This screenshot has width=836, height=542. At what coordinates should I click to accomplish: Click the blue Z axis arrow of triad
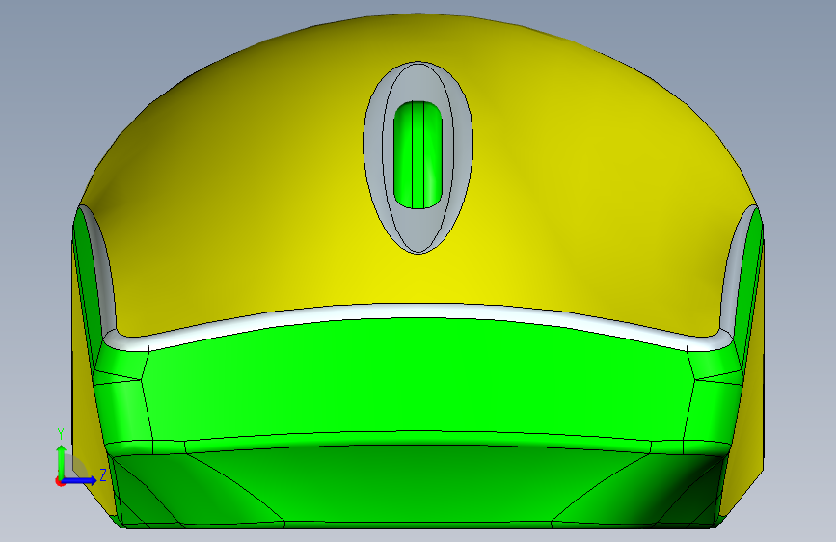pyautogui.click(x=80, y=480)
